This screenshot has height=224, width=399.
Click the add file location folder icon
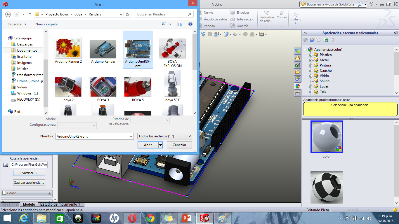point(312,40)
